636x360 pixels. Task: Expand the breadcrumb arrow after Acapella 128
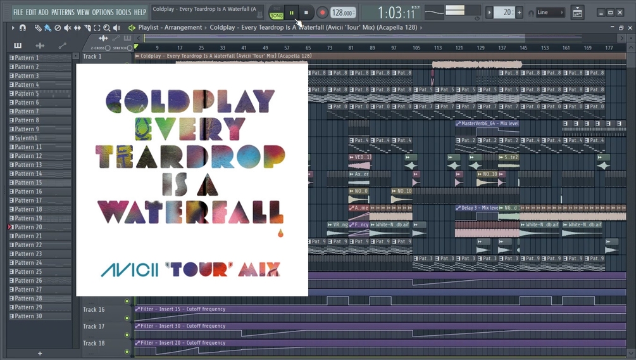pyautogui.click(x=421, y=28)
